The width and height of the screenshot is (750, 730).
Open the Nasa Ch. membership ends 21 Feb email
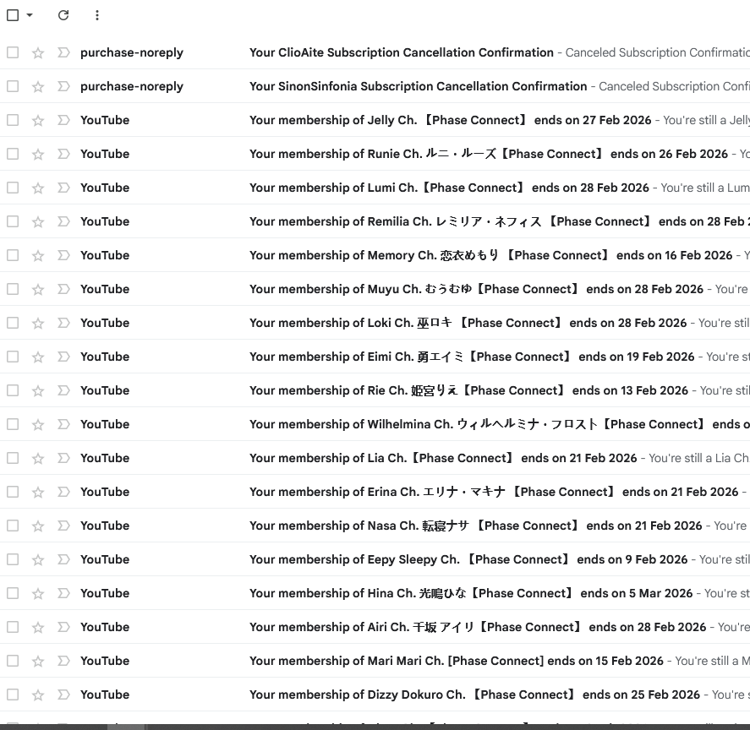pos(475,526)
